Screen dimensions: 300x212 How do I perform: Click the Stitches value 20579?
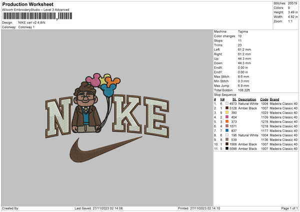(x=292, y=3)
